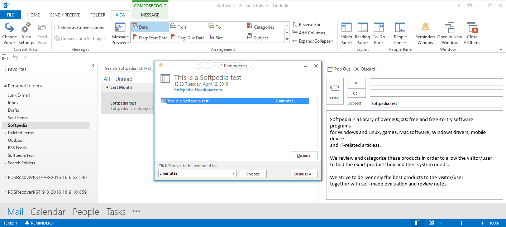Image resolution: width=506 pixels, height=227 pixels.
Task: Open the Reading Pane menu
Action: pos(362,34)
